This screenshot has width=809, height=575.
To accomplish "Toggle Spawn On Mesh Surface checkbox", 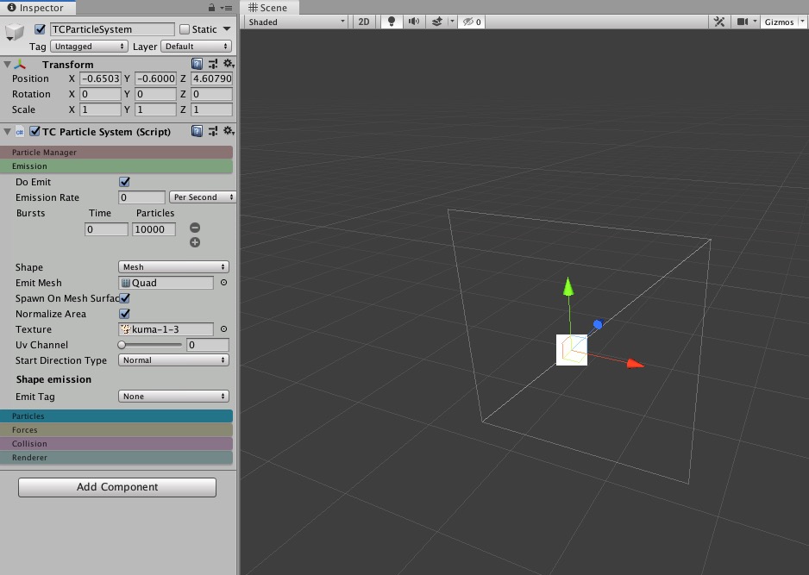I will pos(124,298).
